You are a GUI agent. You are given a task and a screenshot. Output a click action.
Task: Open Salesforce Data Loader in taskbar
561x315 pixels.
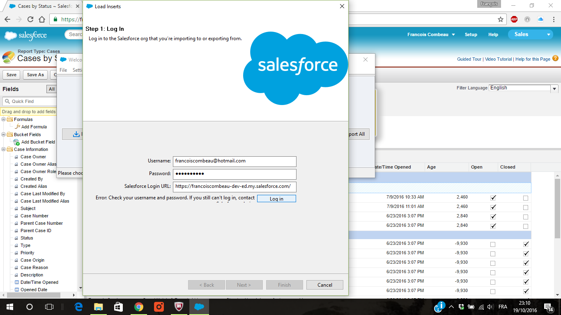(x=199, y=307)
